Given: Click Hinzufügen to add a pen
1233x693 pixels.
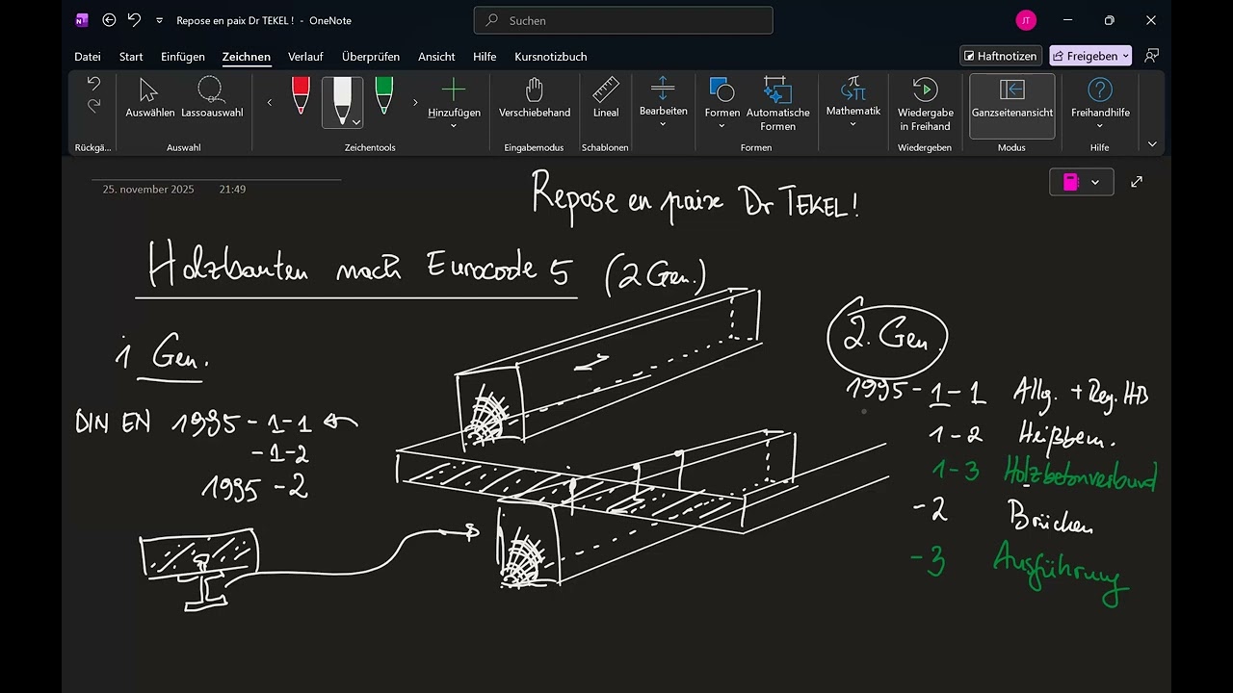Looking at the screenshot, I should pyautogui.click(x=454, y=102).
